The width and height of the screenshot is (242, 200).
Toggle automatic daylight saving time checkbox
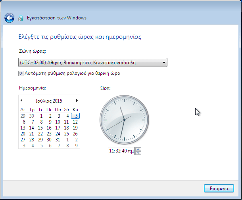pos(21,73)
